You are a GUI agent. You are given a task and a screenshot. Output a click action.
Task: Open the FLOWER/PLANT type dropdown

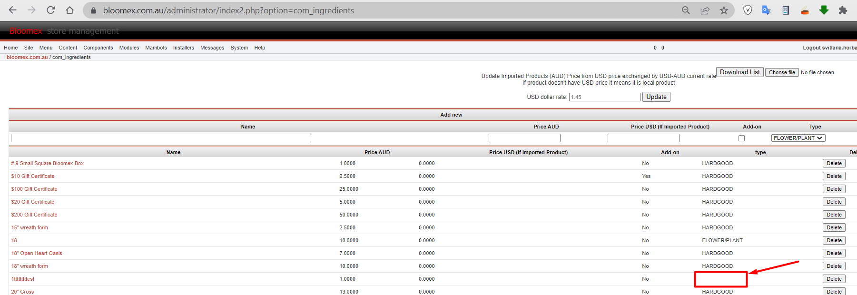[x=798, y=138]
